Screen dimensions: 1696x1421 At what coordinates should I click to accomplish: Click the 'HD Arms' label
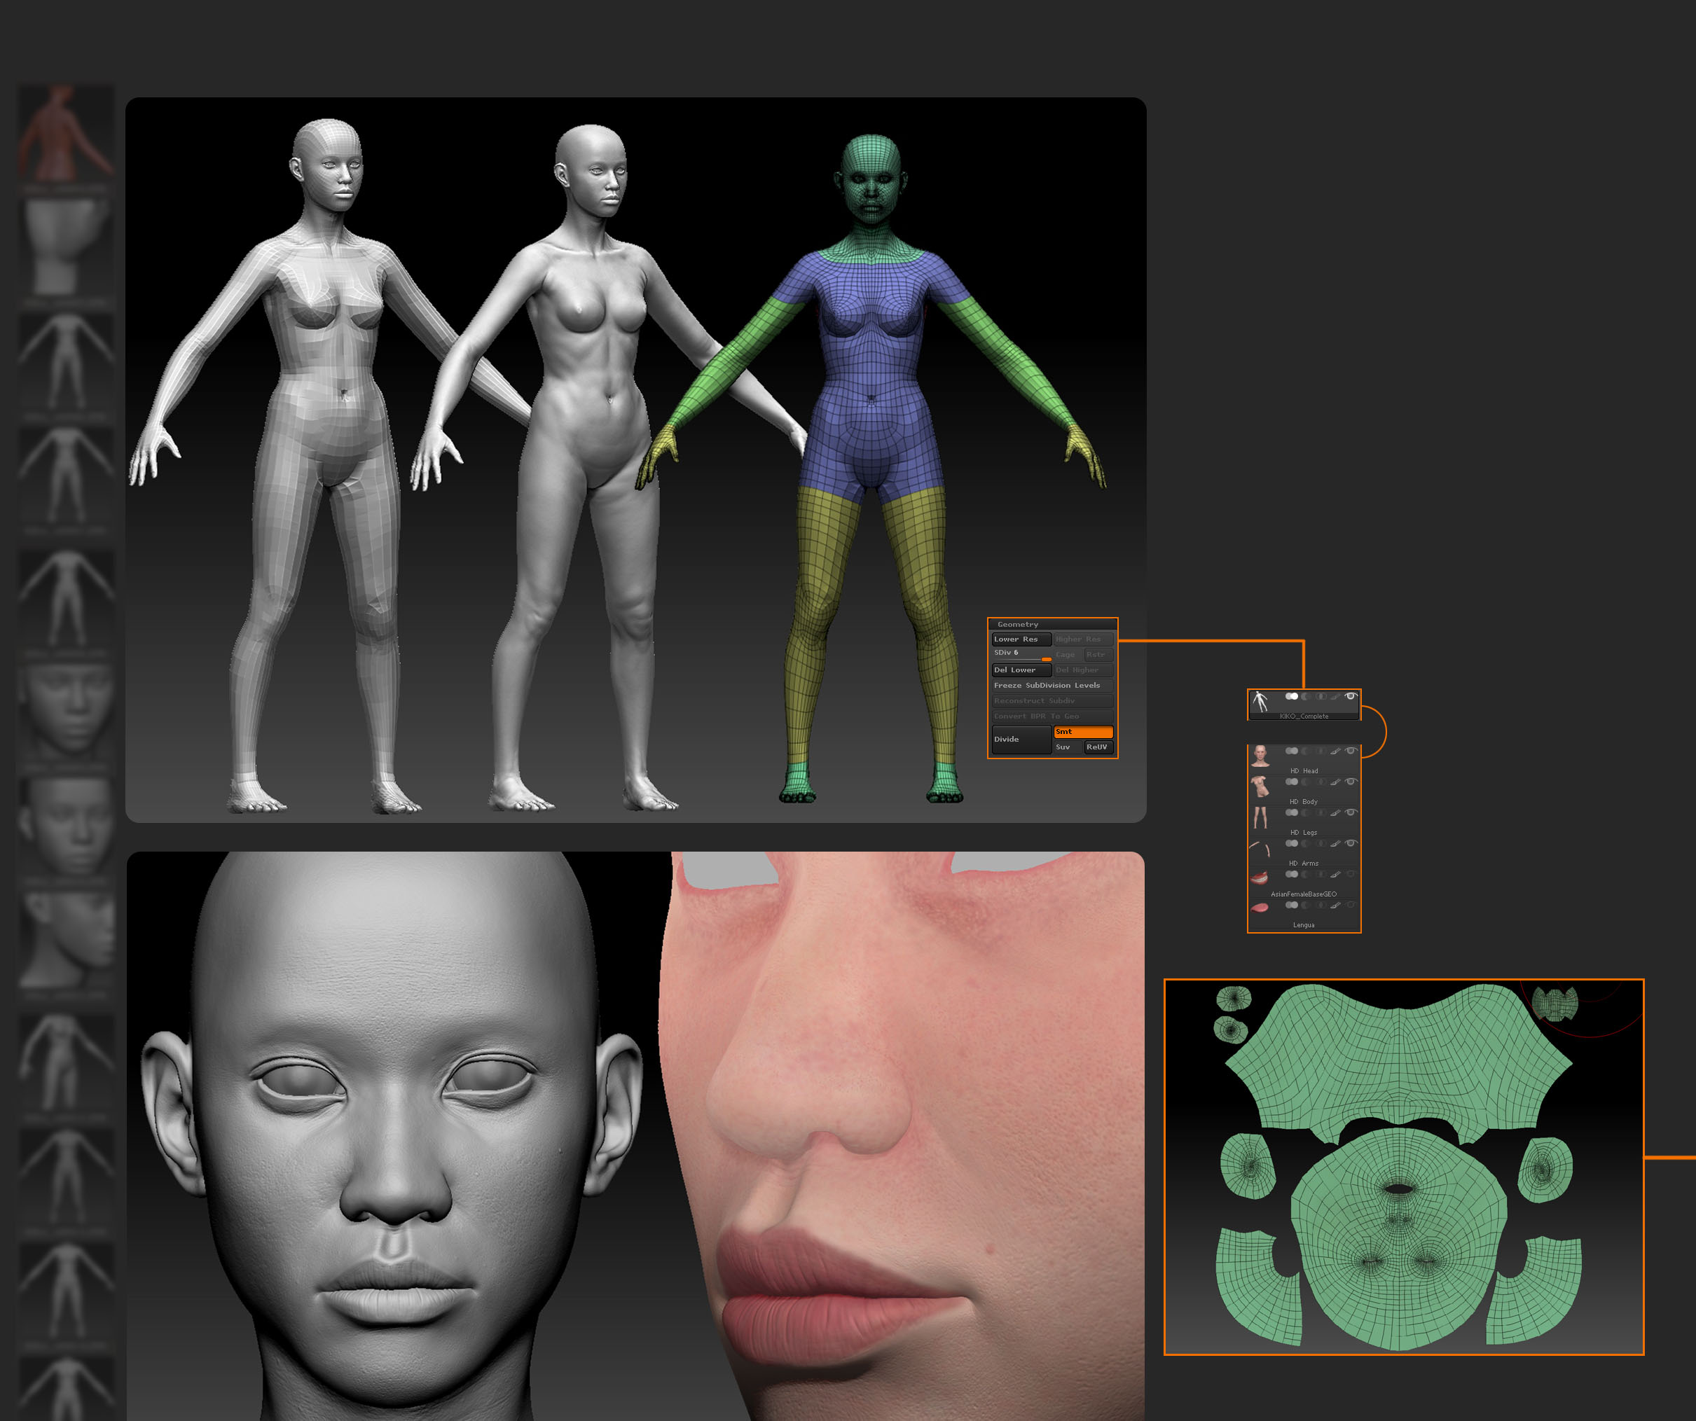click(x=1304, y=864)
